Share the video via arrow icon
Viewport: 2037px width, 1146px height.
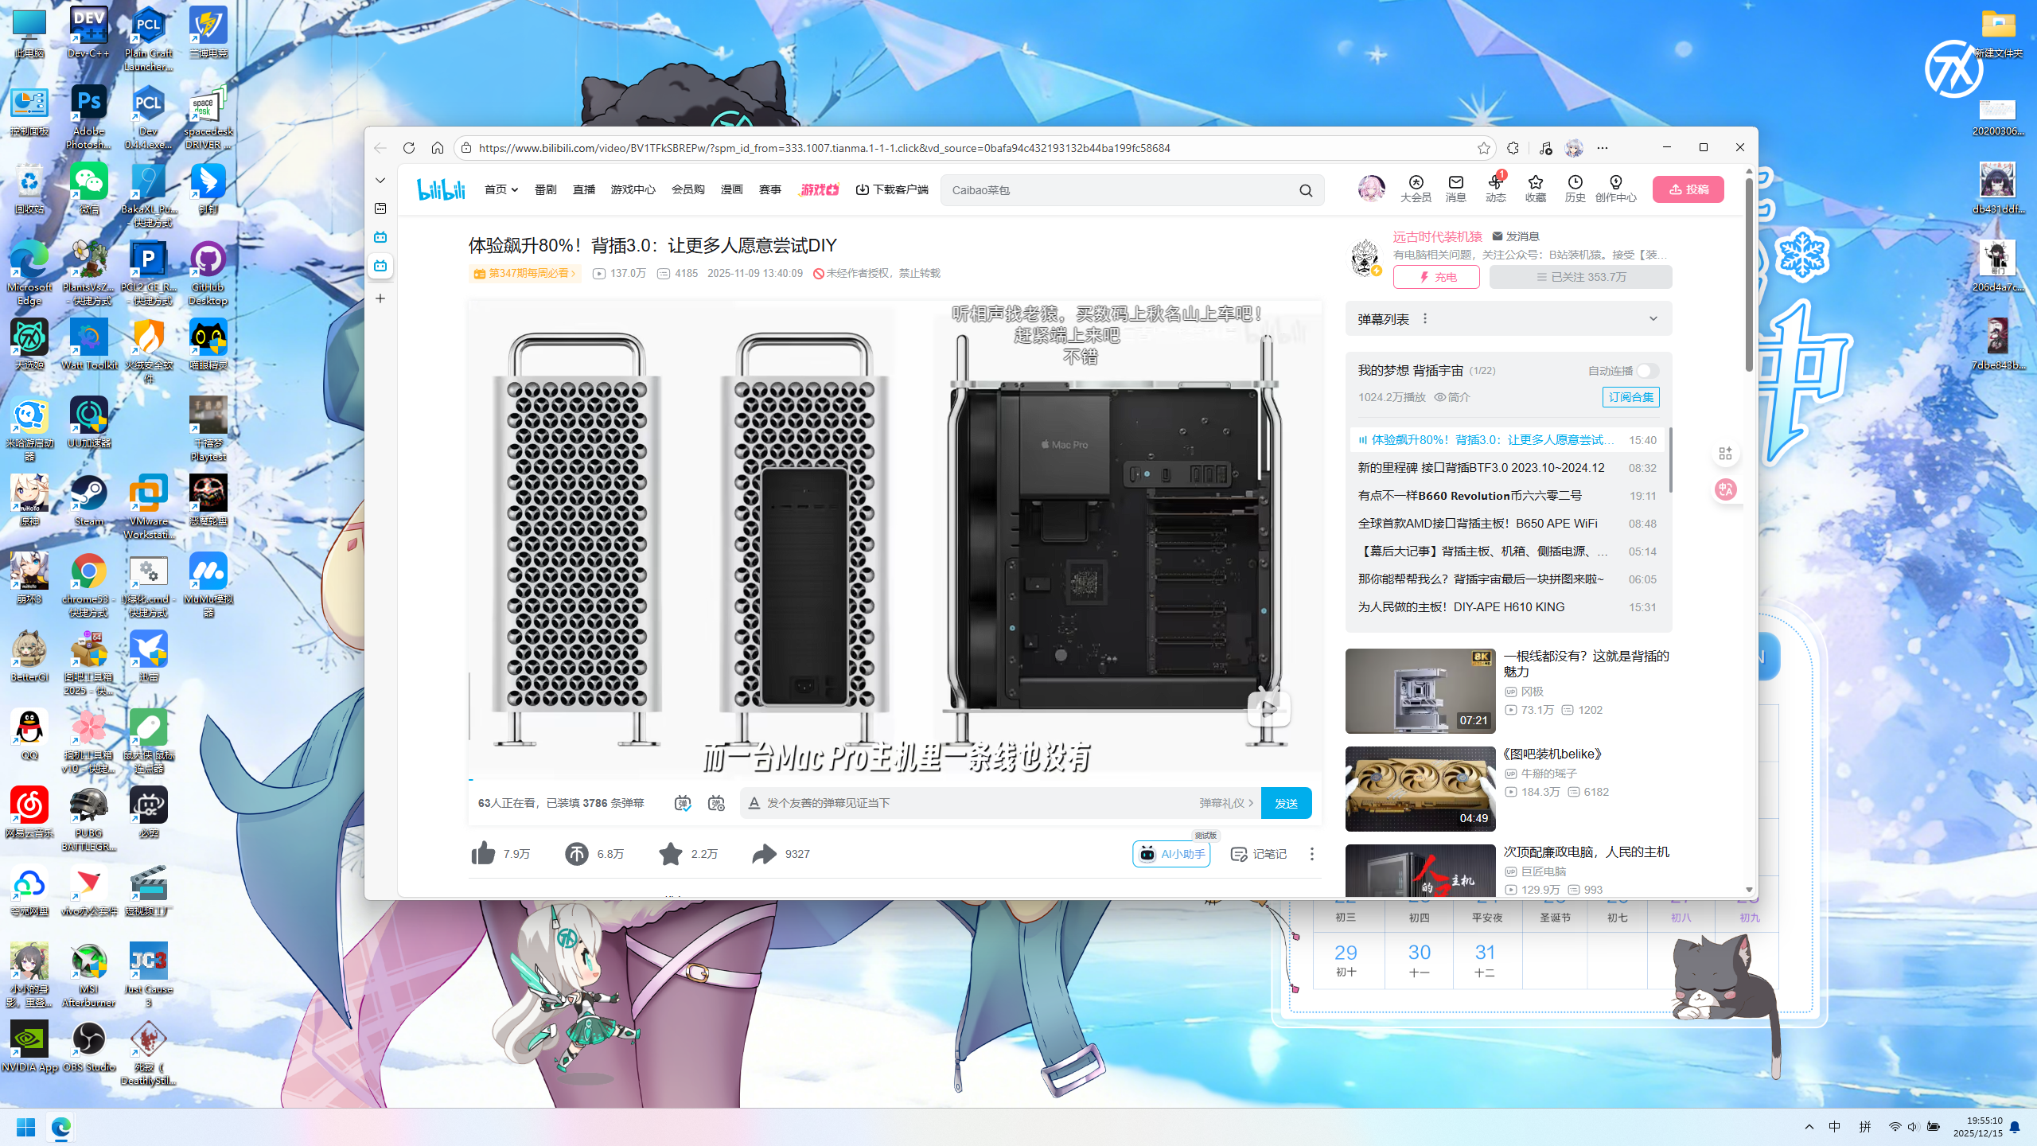[764, 853]
